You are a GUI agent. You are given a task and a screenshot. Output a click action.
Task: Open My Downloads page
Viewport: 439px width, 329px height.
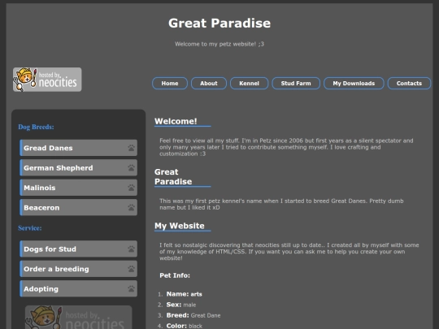(354, 84)
